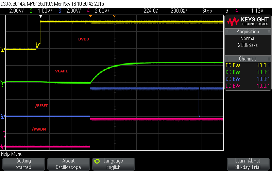Screen dimensions: 272x171
Task: Click the yellow 10.0:1 probe ratio
Action: tap(263, 65)
